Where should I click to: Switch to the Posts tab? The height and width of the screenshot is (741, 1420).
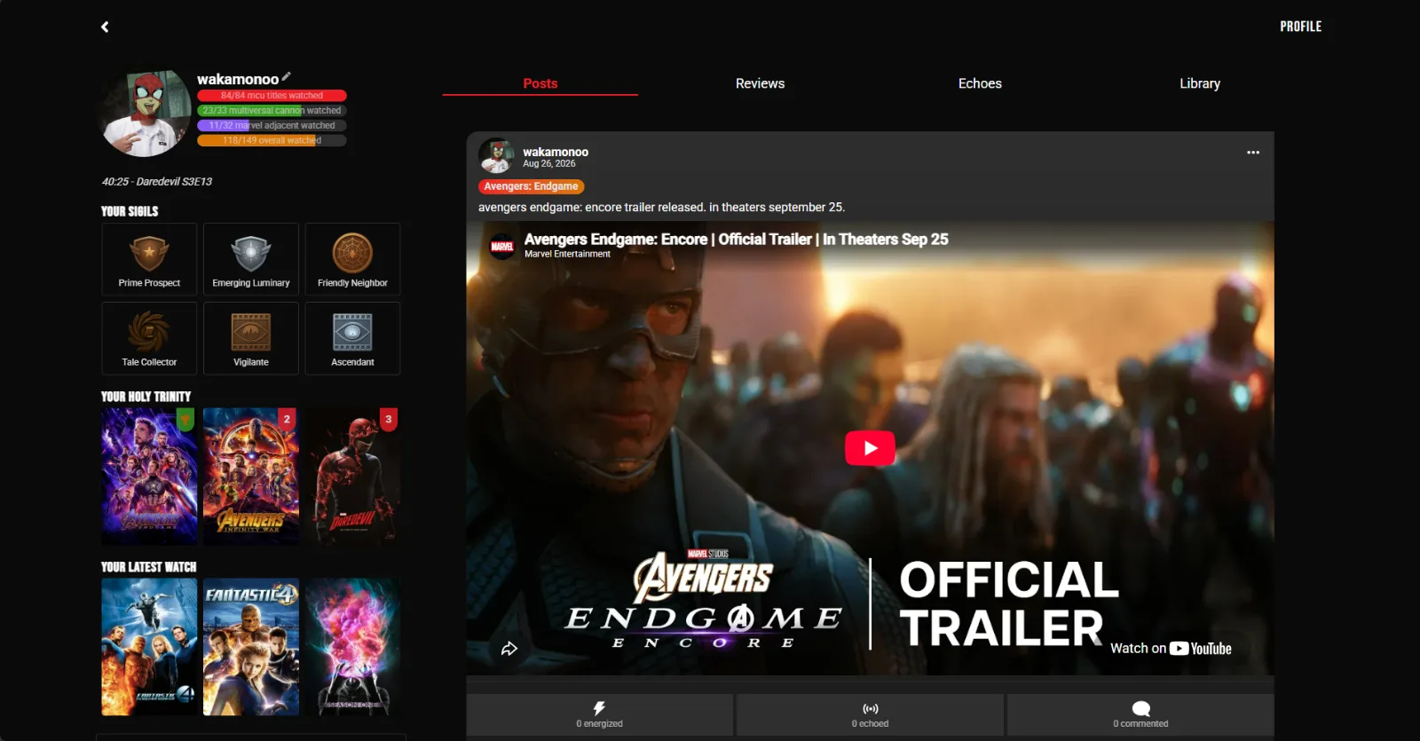540,83
